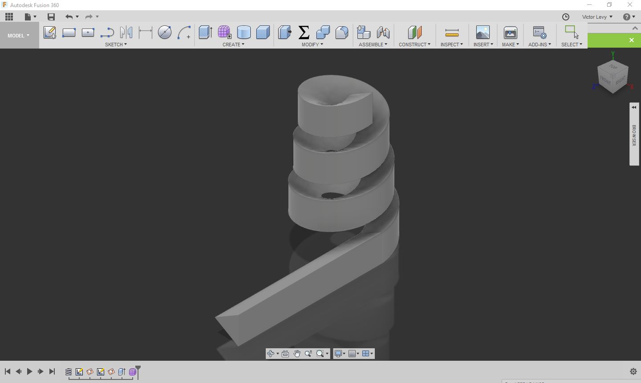Play the design timeline
This screenshot has width=641, height=383.
tap(29, 371)
